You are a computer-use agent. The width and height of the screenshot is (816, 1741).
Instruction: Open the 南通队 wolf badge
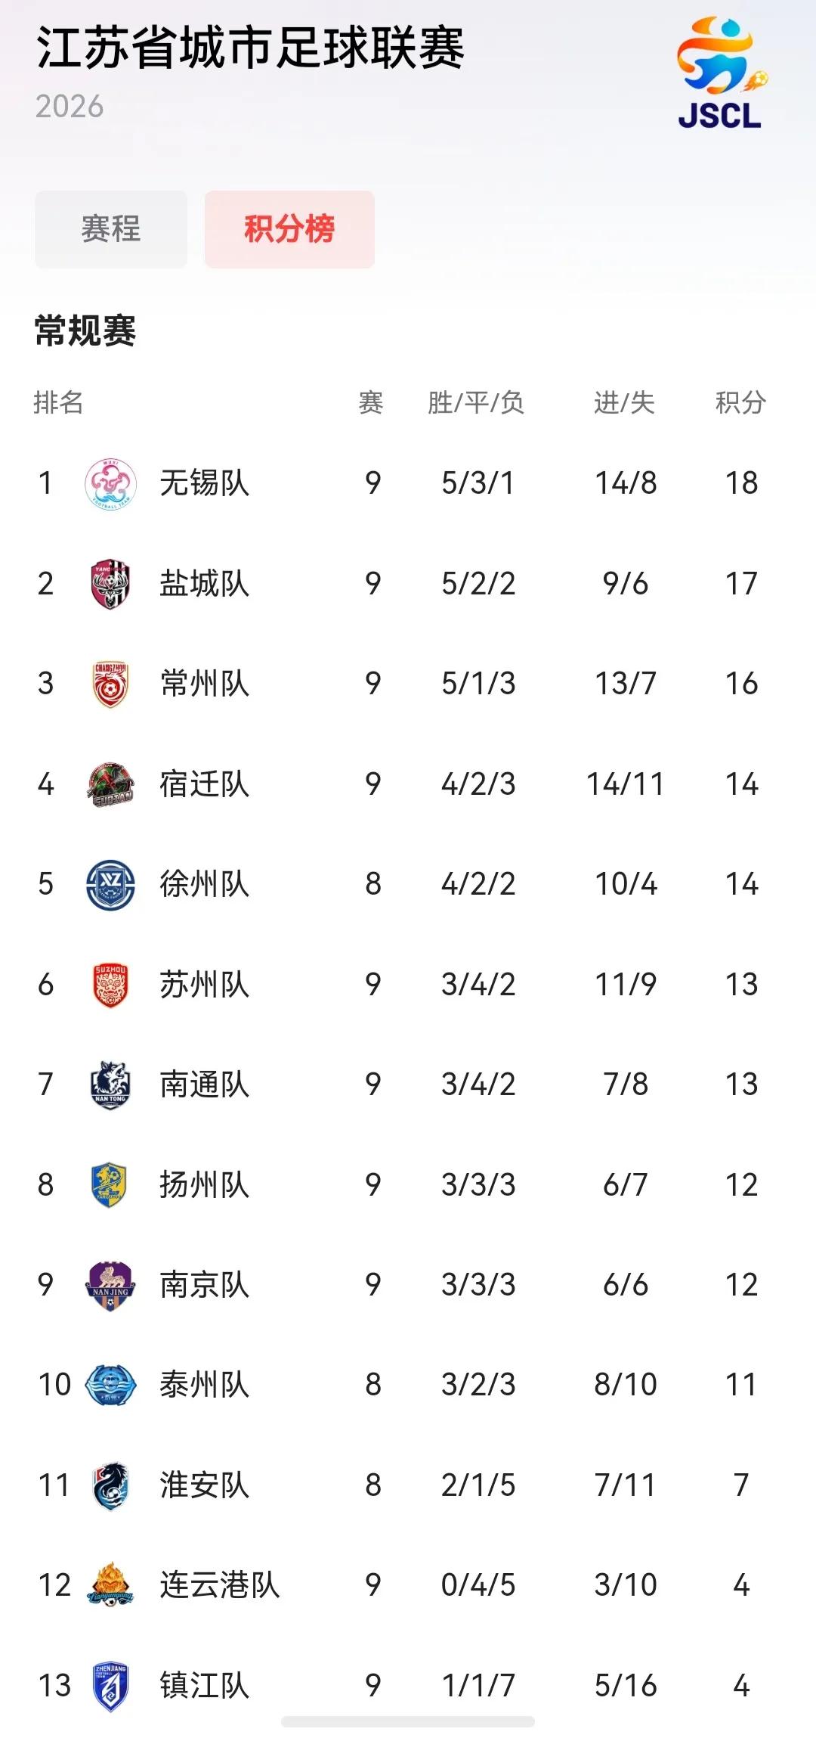(110, 1085)
